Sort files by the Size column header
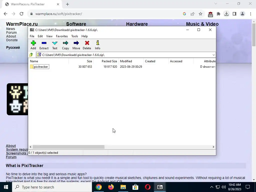 81,61
